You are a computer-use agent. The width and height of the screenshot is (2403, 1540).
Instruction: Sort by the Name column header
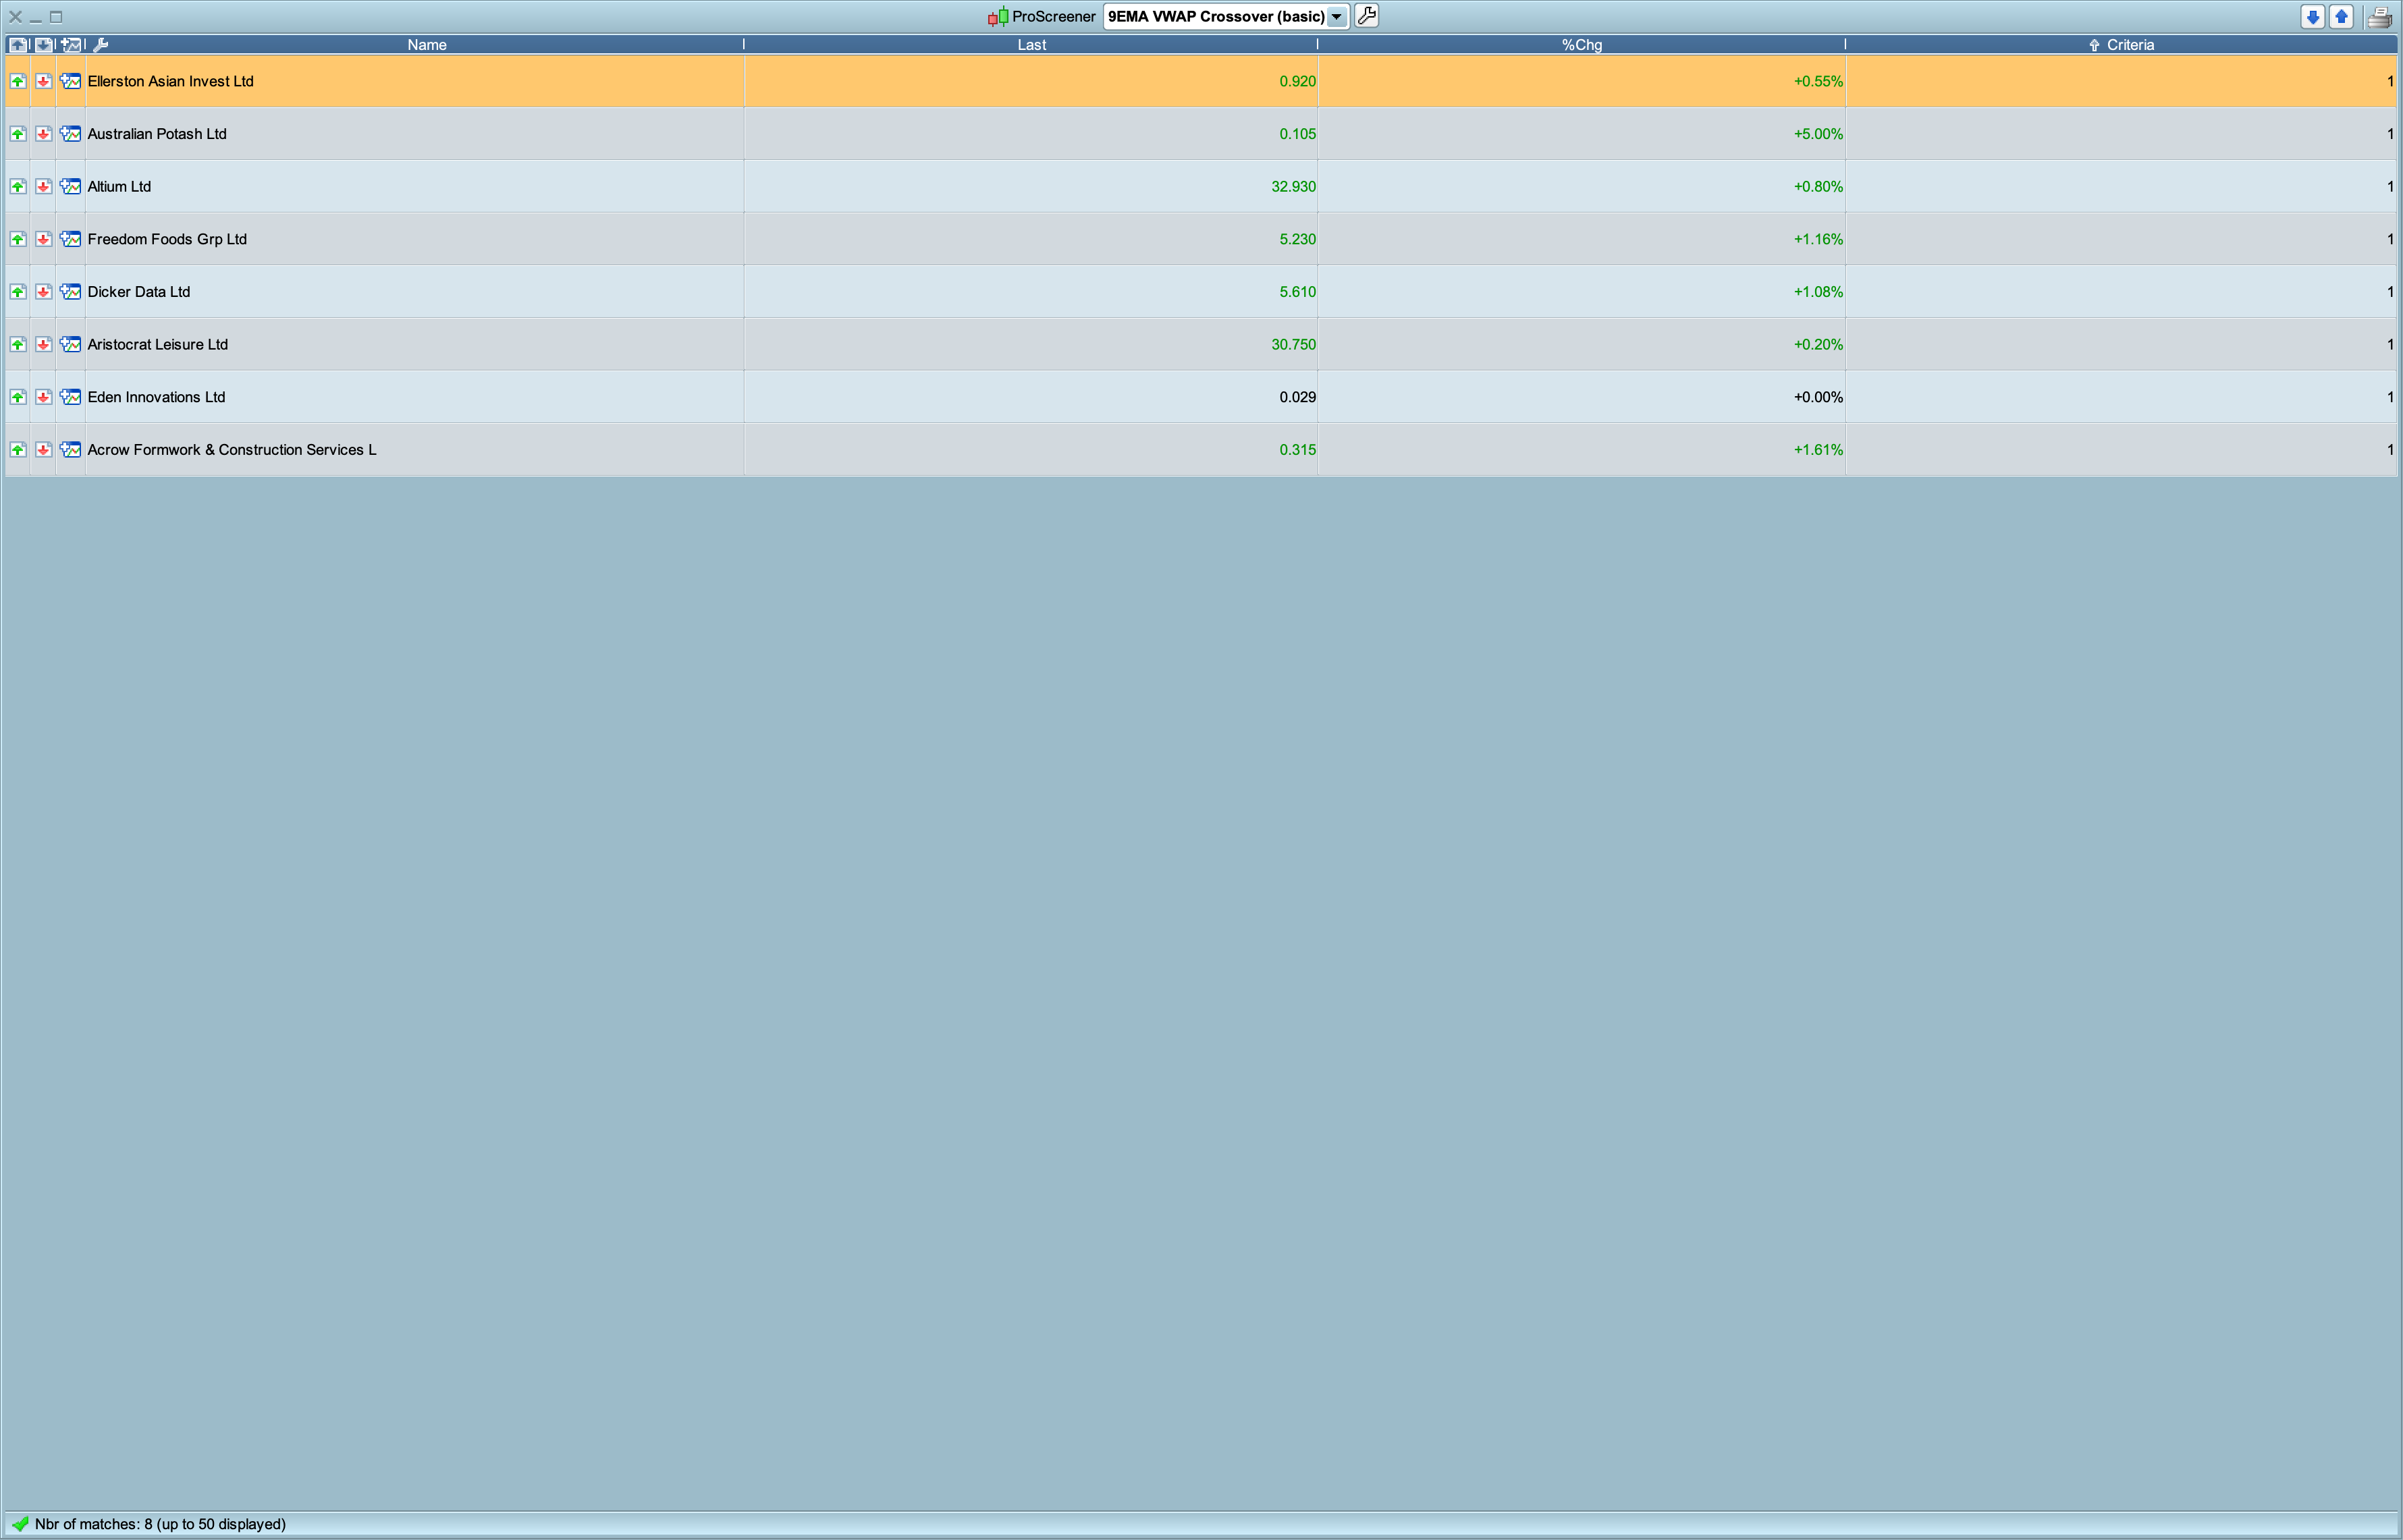[x=427, y=44]
